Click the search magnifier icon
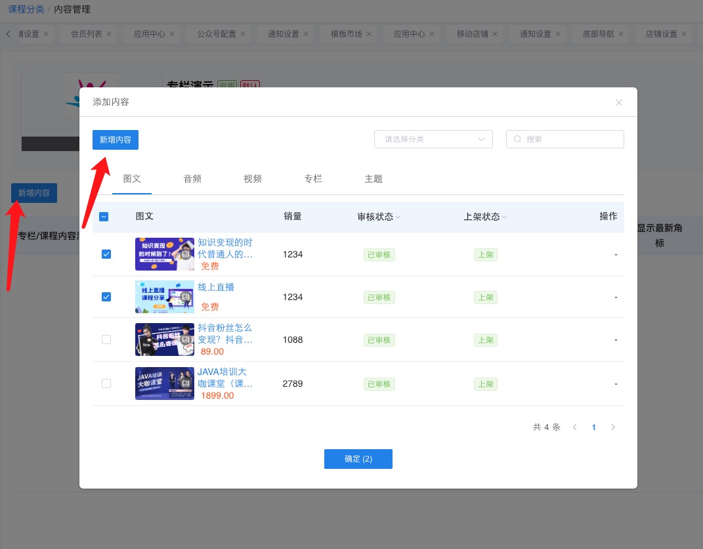This screenshot has height=549, width=703. pyautogui.click(x=517, y=139)
